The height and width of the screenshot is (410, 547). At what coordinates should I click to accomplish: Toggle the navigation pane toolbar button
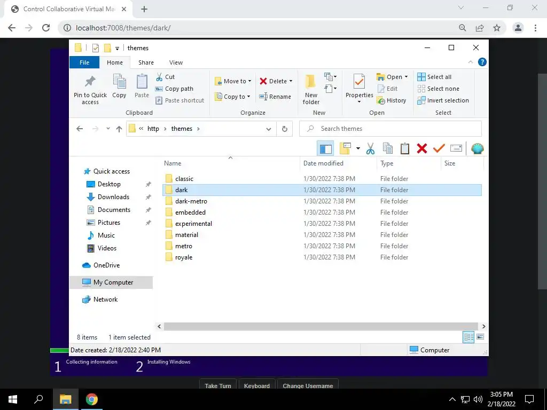(x=325, y=148)
